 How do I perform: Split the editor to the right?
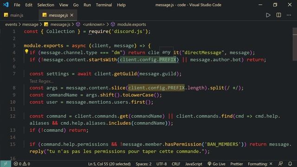pos(278,15)
